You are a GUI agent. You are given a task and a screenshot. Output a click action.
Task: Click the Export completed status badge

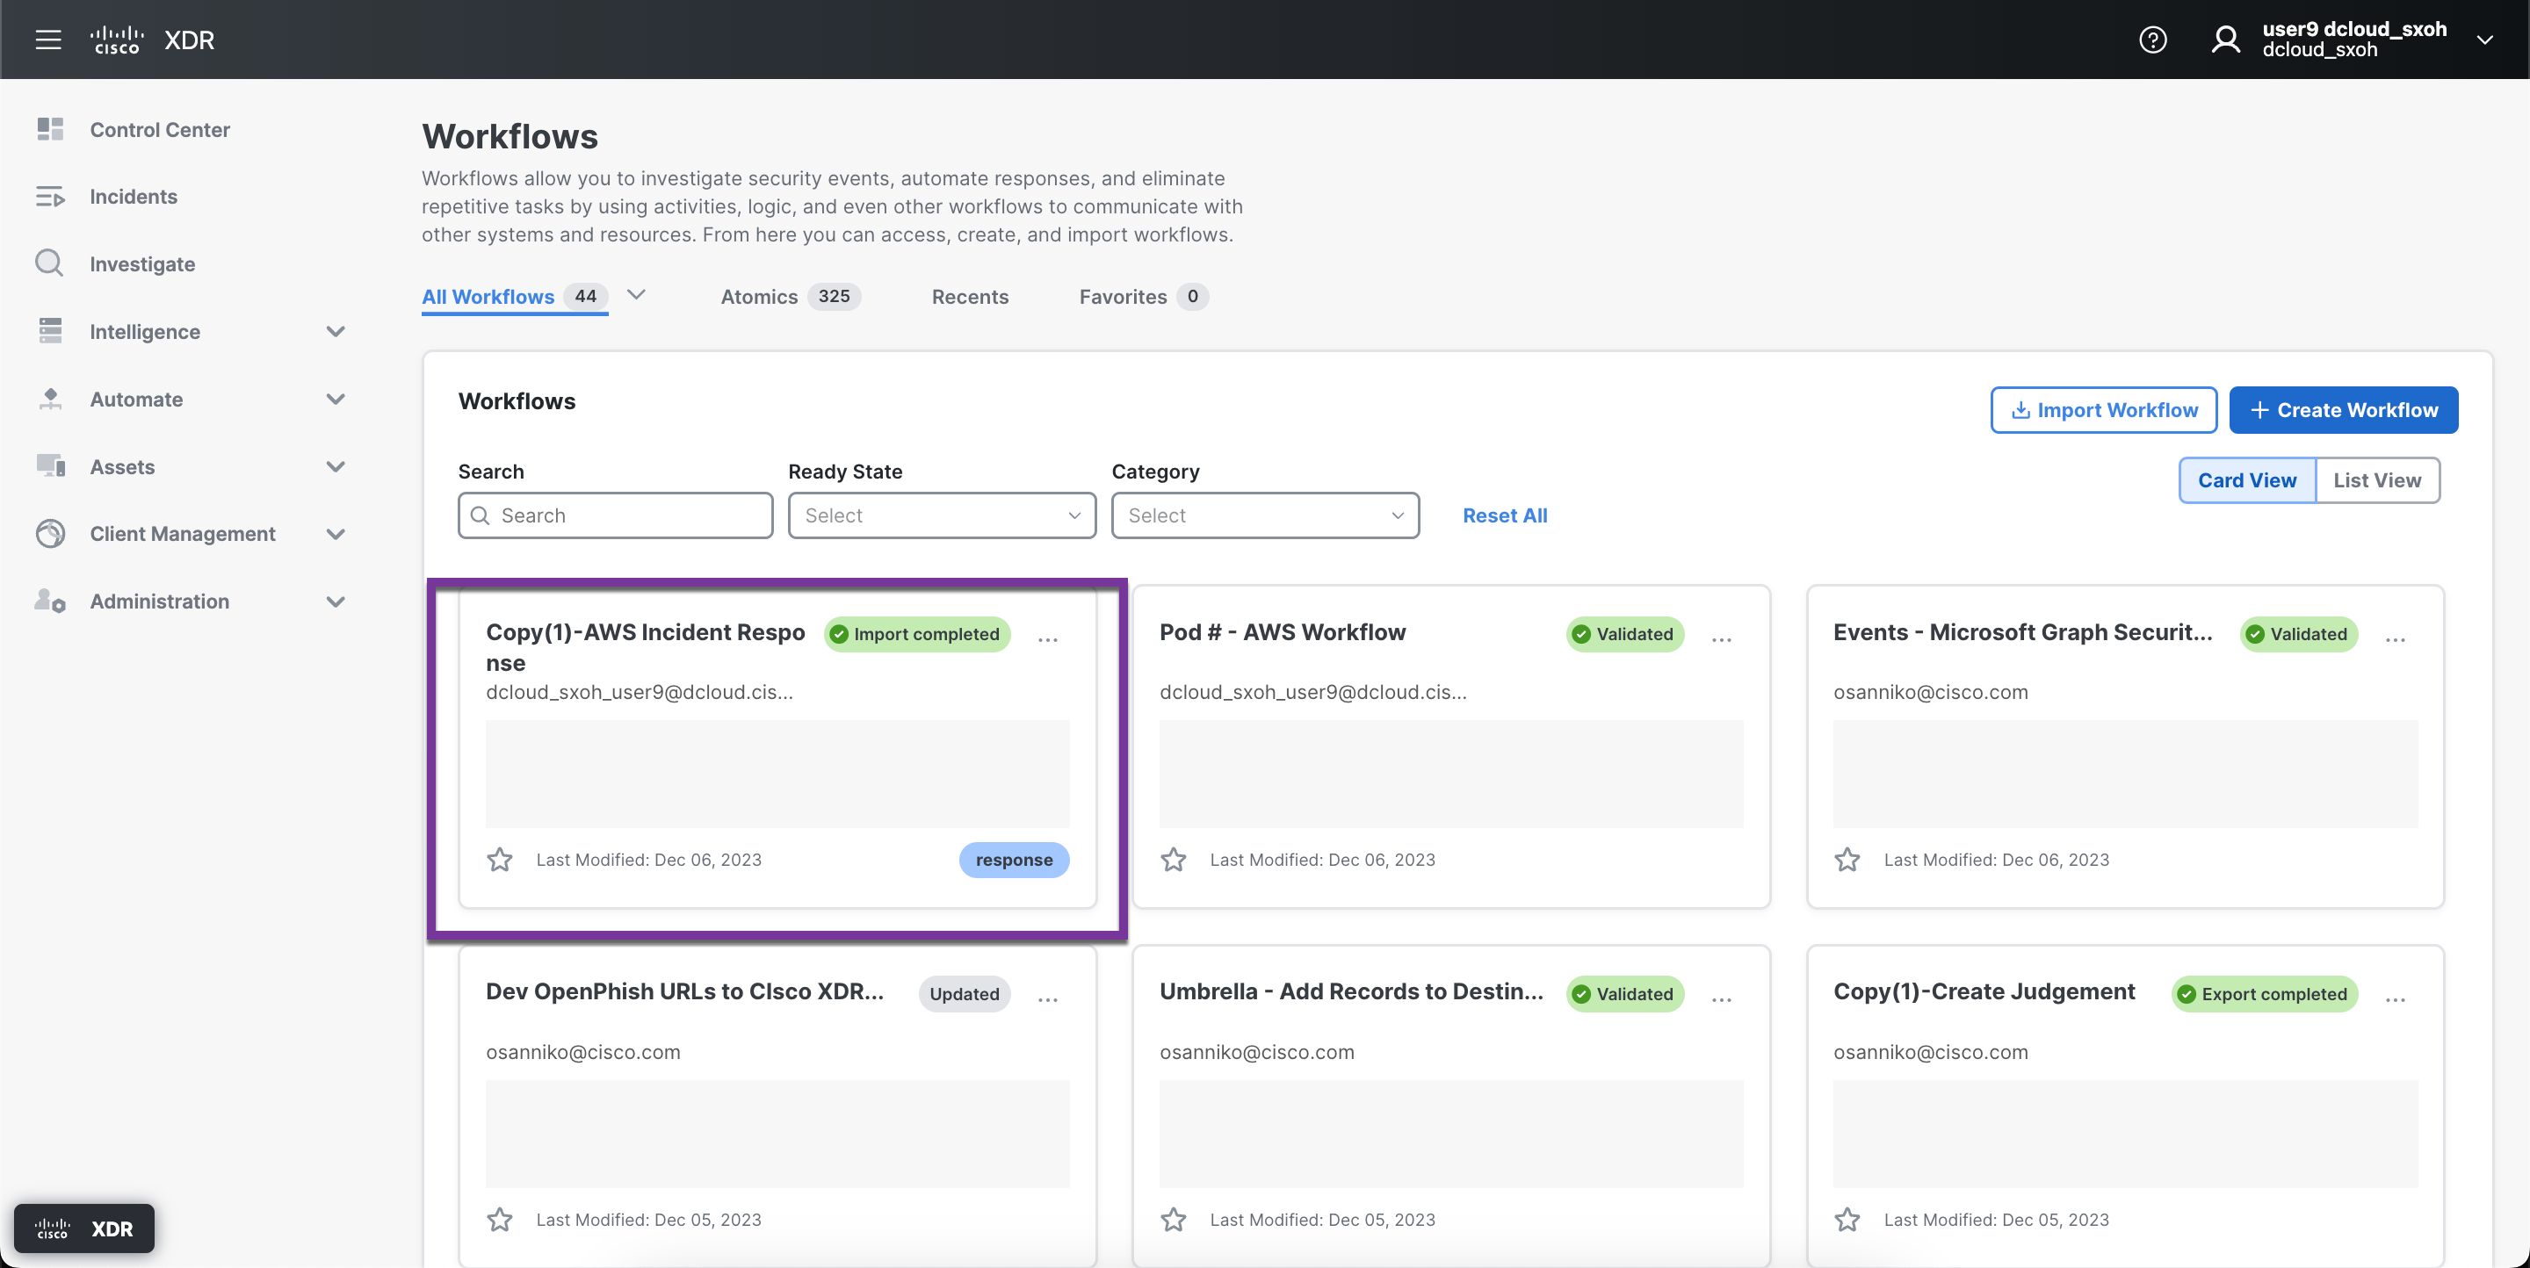point(2264,994)
